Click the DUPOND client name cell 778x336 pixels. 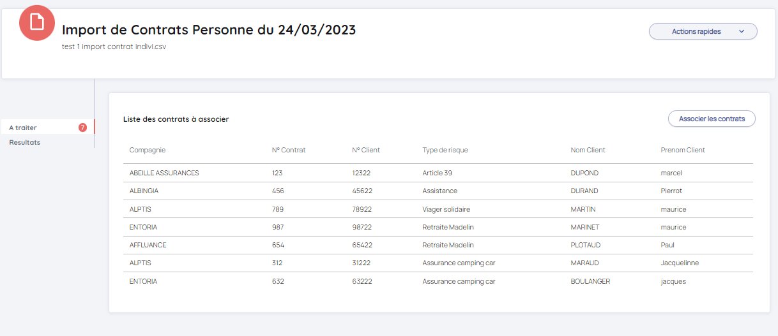[x=584, y=173]
